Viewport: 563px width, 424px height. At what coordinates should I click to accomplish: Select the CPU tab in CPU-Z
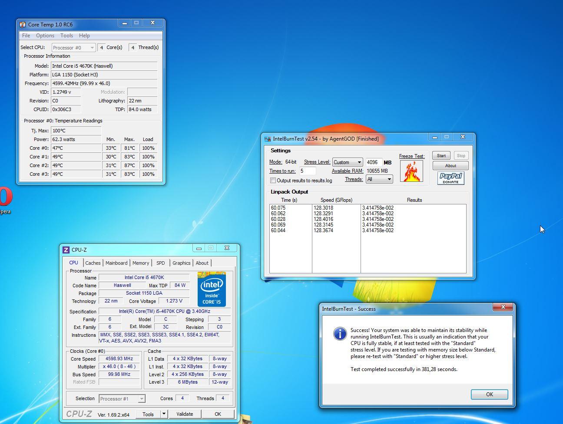74,263
